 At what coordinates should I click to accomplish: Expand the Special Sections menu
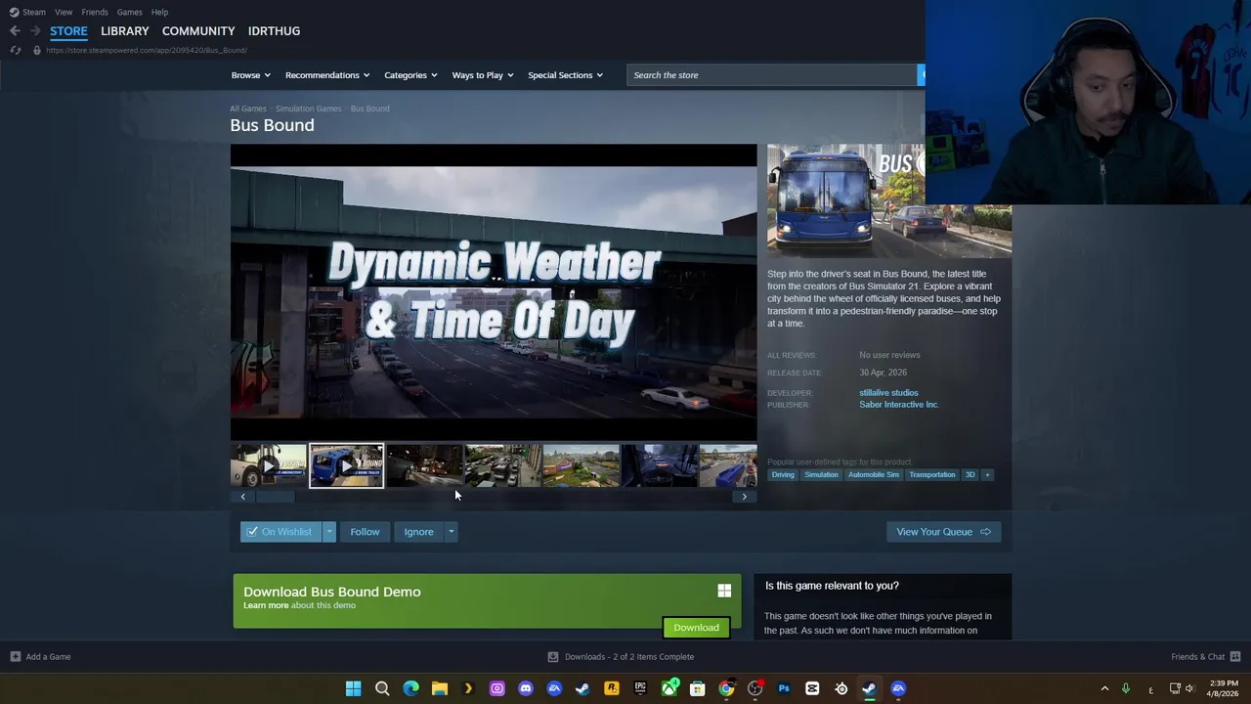click(565, 75)
